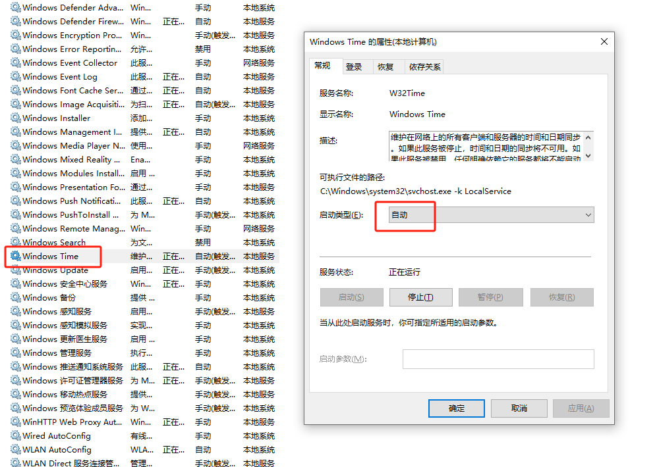
Task: Click gear icon beside Windows Mixed Reality
Action: [x=16, y=159]
